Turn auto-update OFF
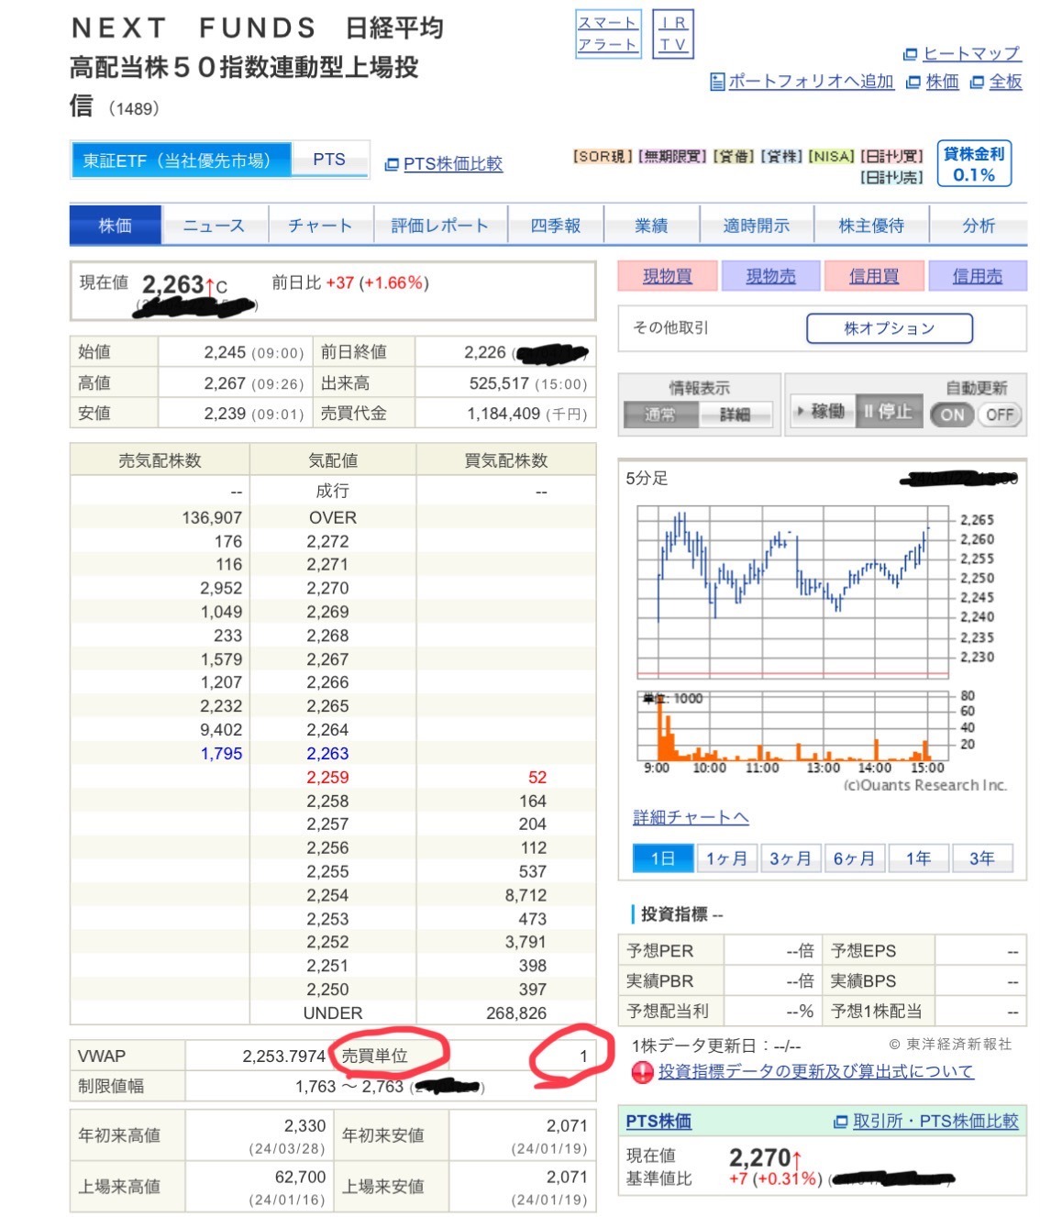The image size is (1040, 1217). pos(1000,415)
